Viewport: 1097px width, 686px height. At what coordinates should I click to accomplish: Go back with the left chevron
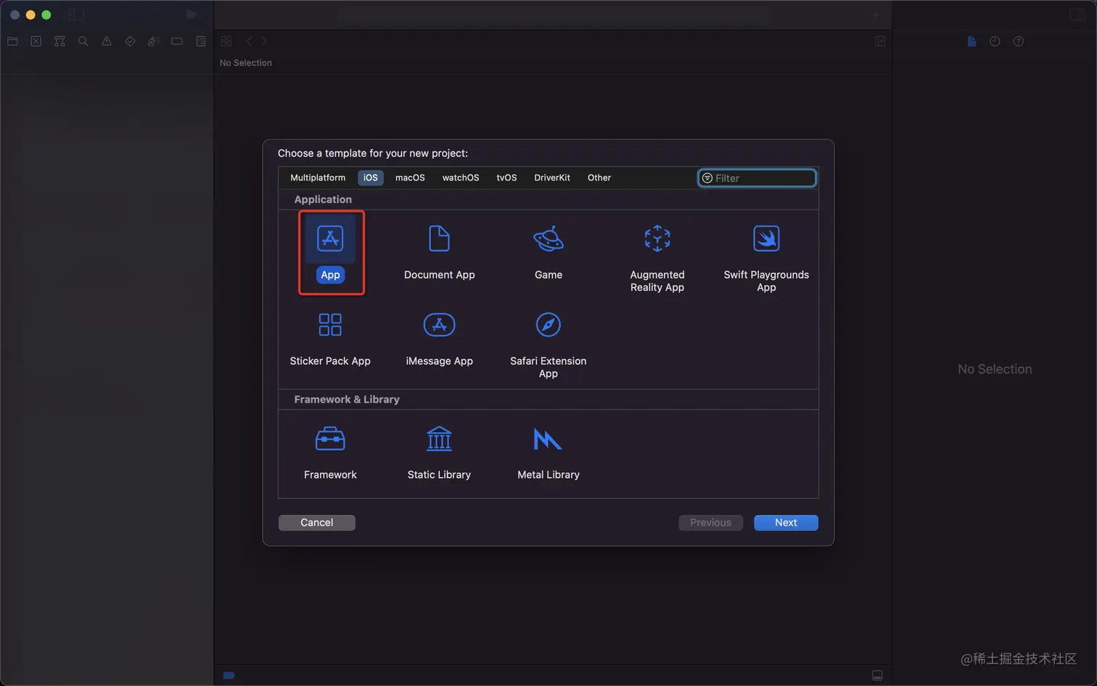(x=249, y=41)
